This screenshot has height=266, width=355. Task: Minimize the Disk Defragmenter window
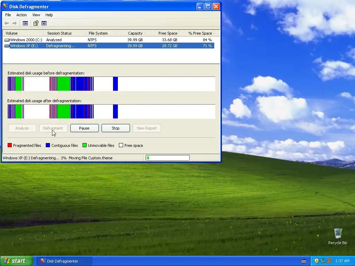pos(200,6)
